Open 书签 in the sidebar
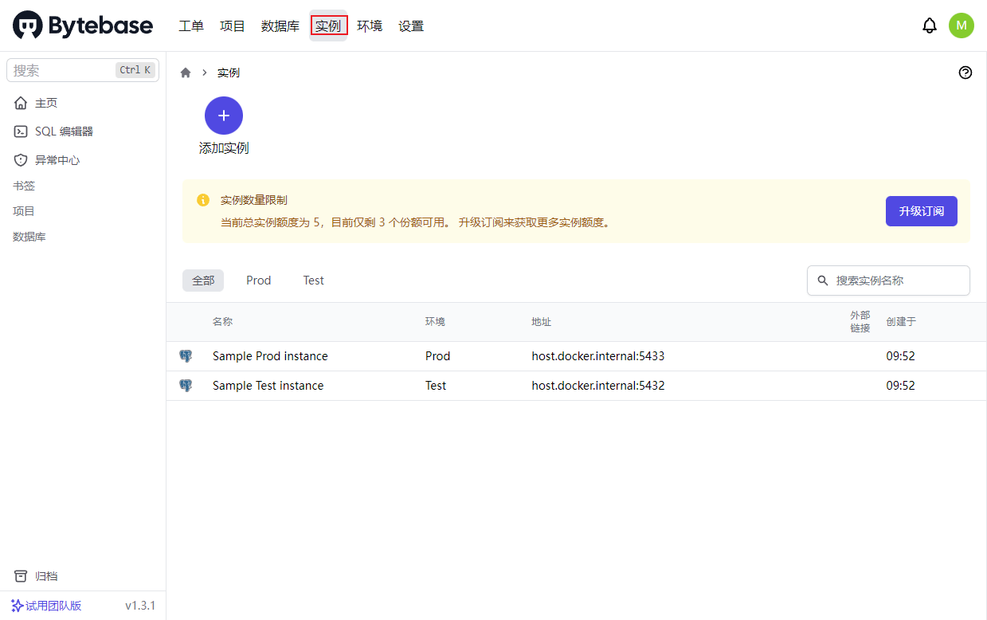 pyautogui.click(x=24, y=186)
